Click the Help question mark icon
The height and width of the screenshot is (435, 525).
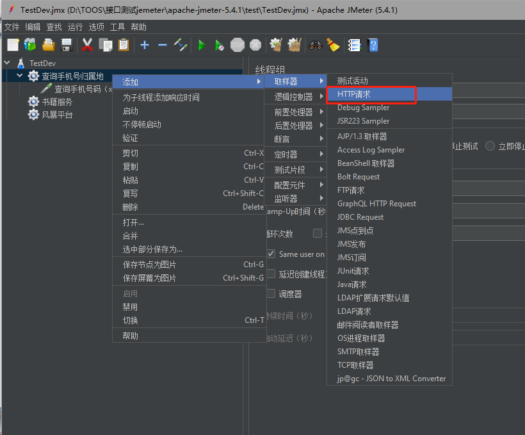coord(373,45)
